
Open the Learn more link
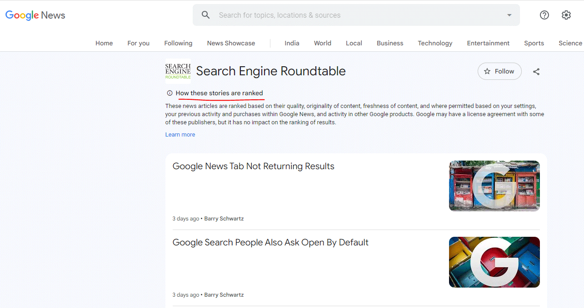pos(180,134)
